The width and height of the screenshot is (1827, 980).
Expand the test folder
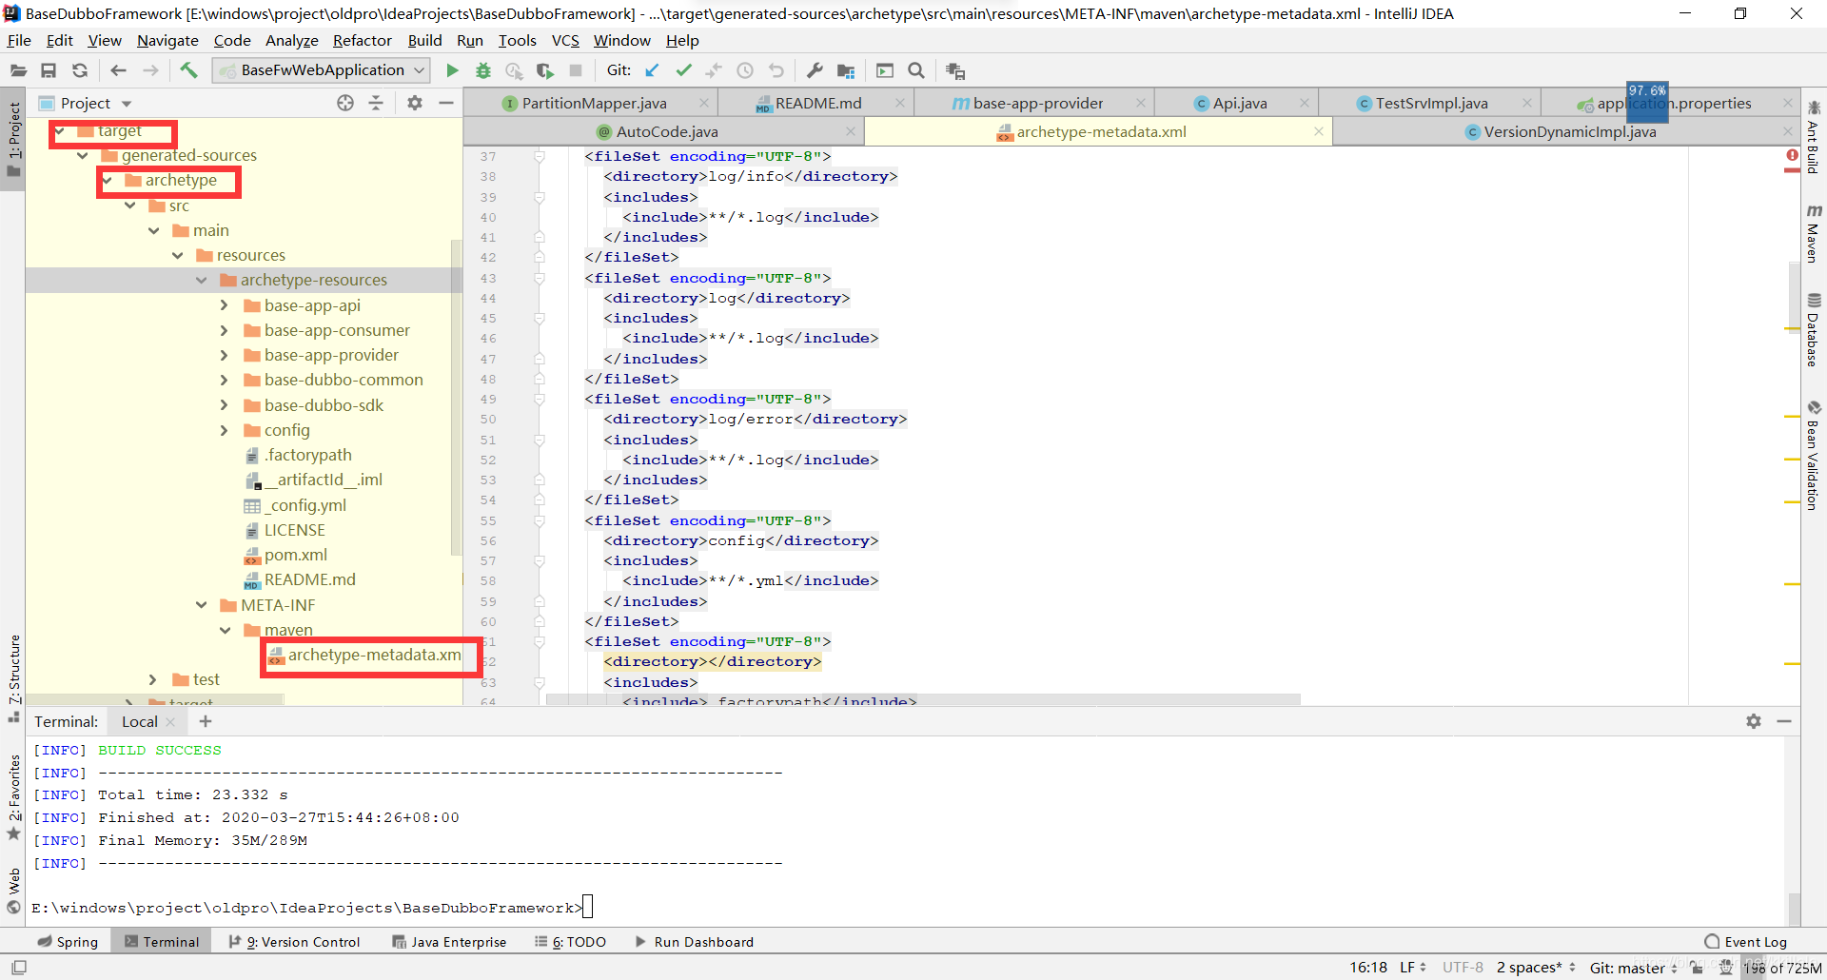pos(153,679)
